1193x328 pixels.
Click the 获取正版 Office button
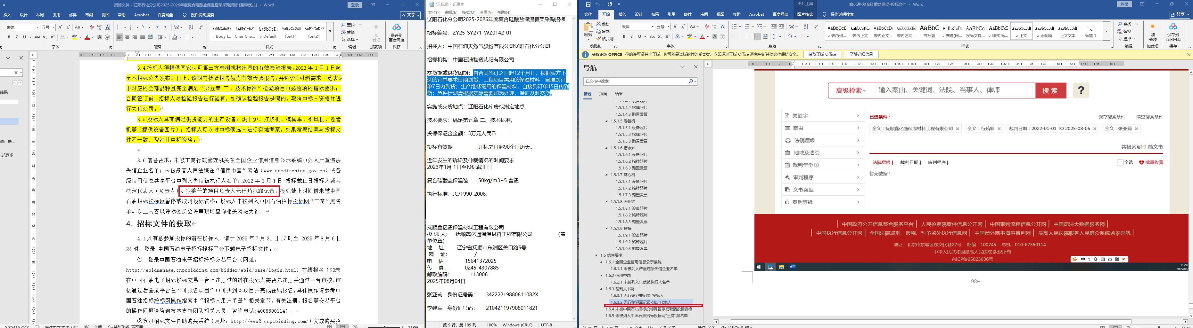tap(822, 55)
